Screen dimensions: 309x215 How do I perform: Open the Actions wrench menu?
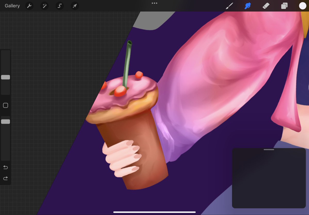coord(29,6)
